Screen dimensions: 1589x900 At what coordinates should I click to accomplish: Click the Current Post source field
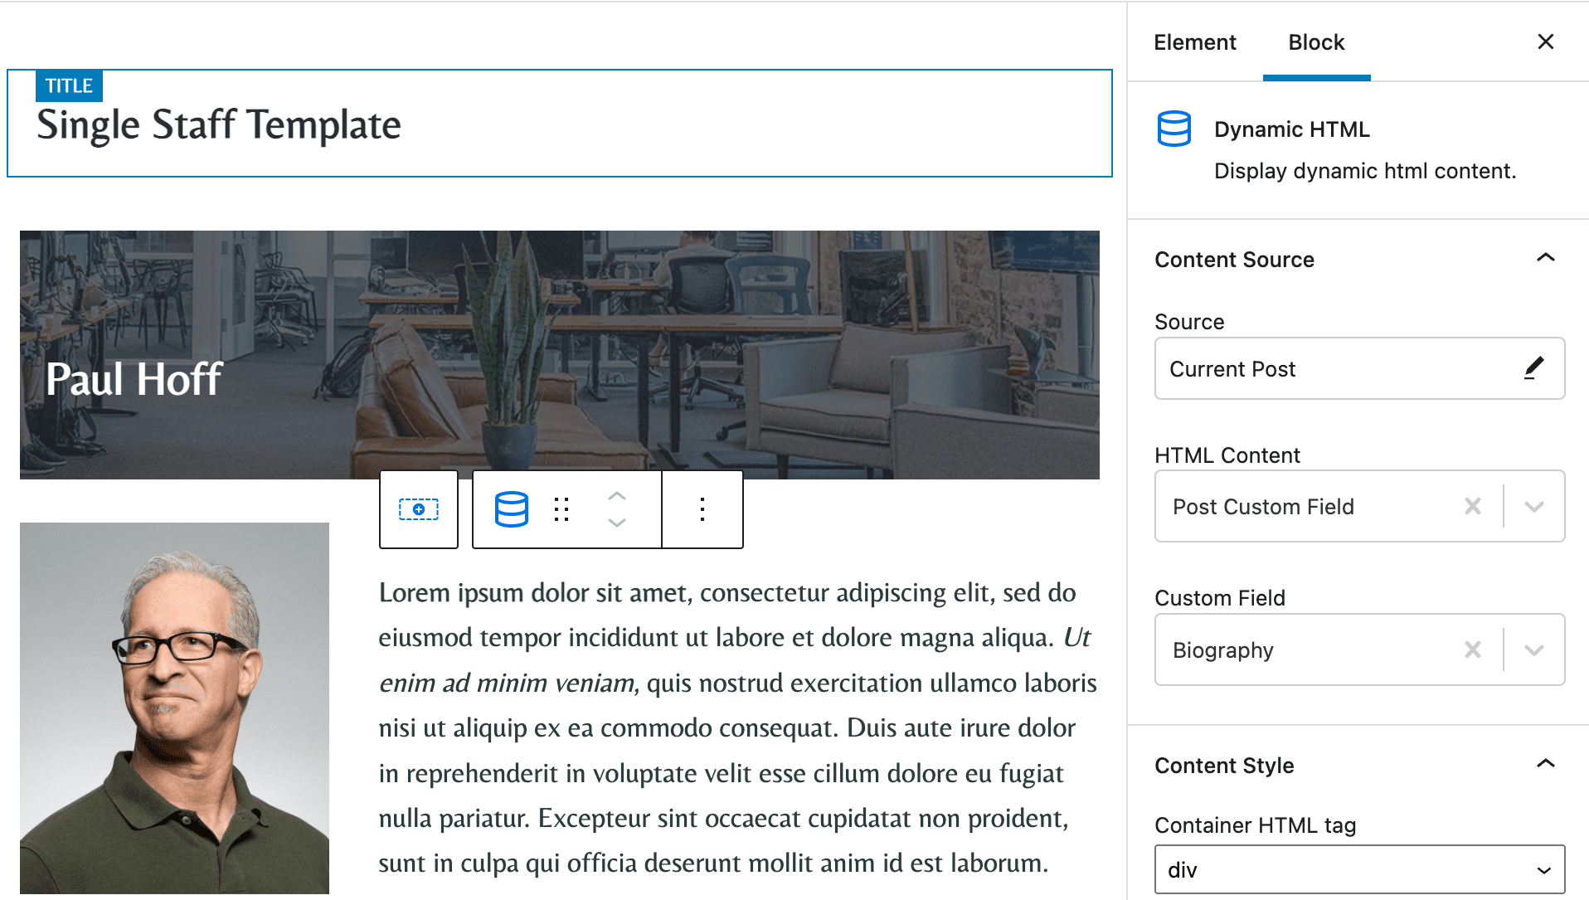[1327, 368]
